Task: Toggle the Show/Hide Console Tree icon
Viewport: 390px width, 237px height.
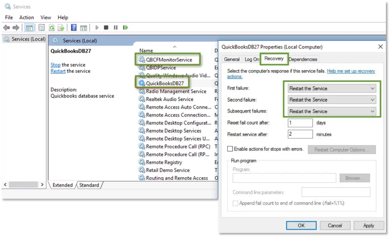Action: coord(29,27)
